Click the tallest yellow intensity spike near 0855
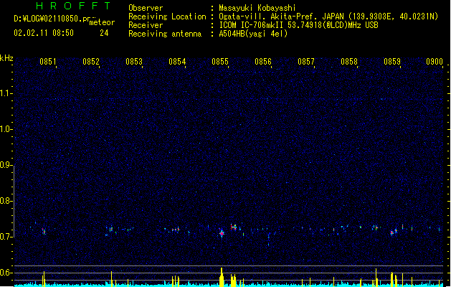The image size is (451, 287). click(x=222, y=277)
